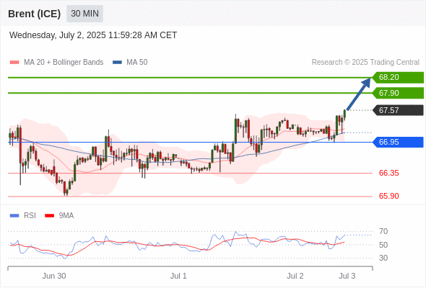Screen dimensions: 426x288
Task: Toggle the 9MA legend swatch
Action: click(x=49, y=216)
